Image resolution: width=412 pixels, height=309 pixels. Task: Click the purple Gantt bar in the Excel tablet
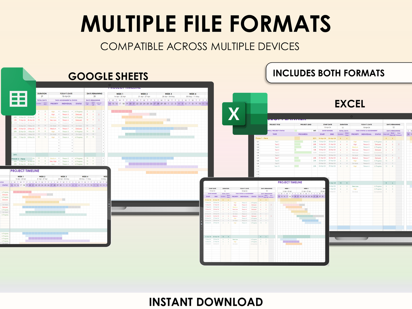[x=291, y=241]
